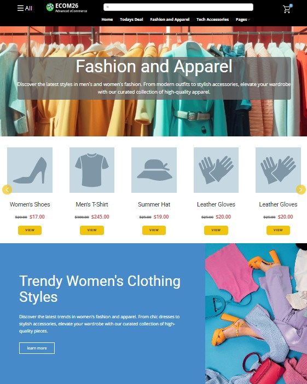Image resolution: width=307 pixels, height=384 pixels.
Task: View the Women's Shoes product
Action: click(30, 230)
